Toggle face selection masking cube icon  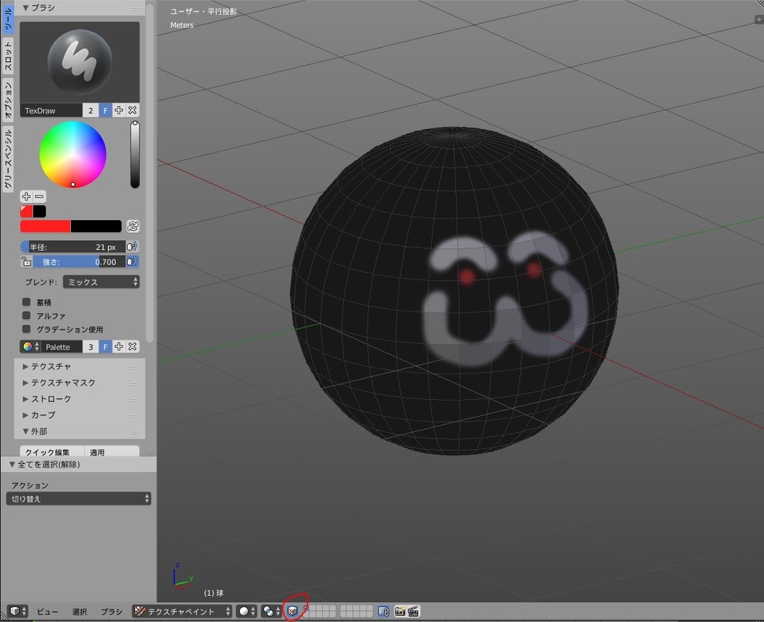click(x=292, y=612)
